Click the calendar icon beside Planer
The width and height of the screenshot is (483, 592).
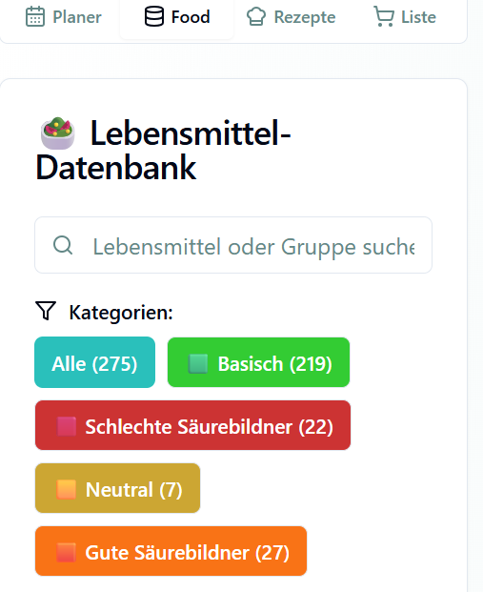35,17
